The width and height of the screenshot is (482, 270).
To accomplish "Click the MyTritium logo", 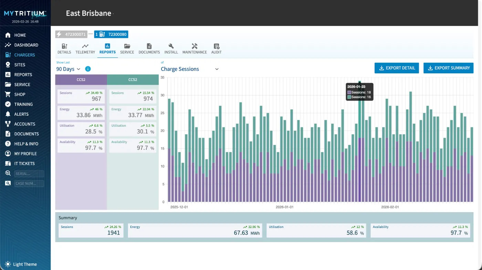I will [x=25, y=14].
